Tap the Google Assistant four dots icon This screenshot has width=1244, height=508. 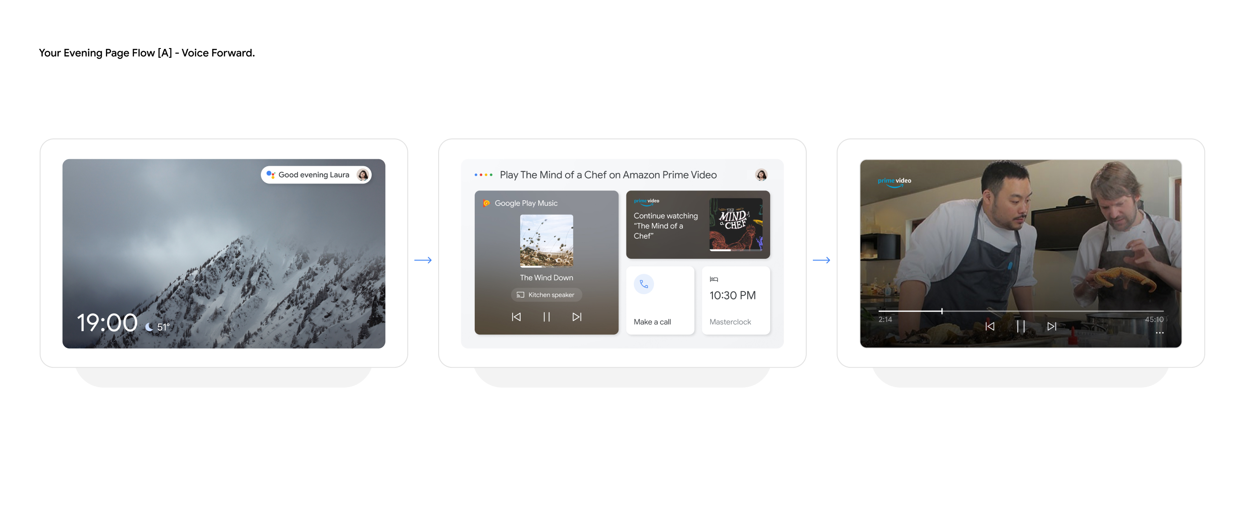[484, 175]
